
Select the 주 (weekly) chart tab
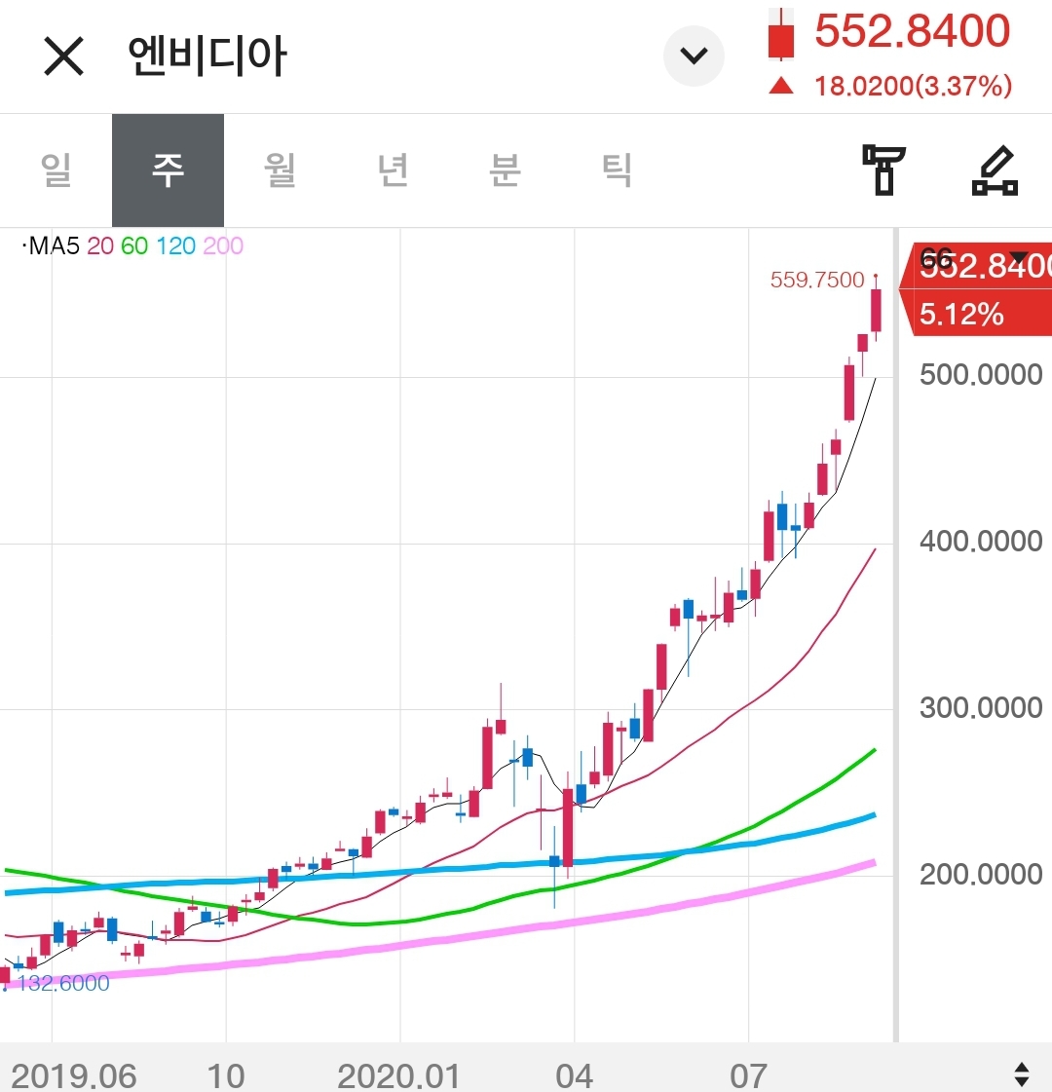(x=168, y=169)
